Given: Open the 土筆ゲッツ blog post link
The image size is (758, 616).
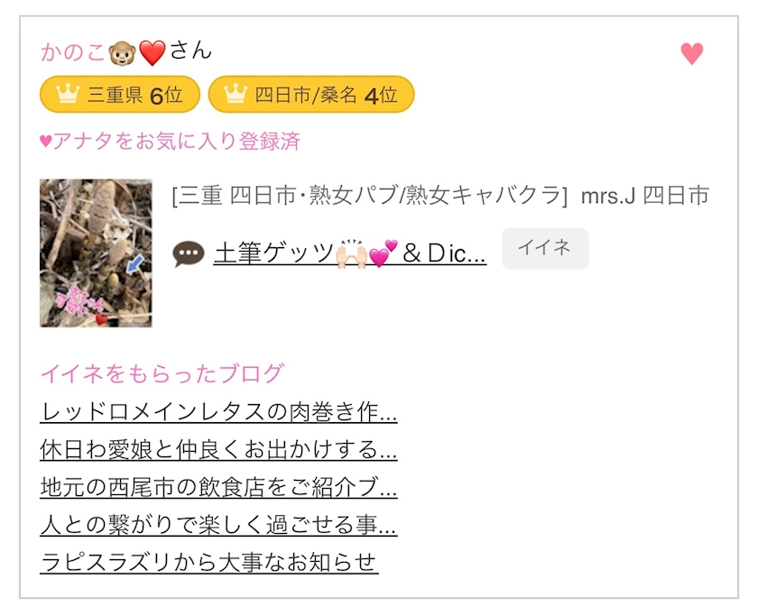Looking at the screenshot, I should pyautogui.click(x=350, y=253).
